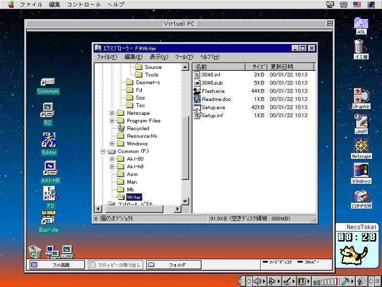Open Explorer's ファイル(F) menu
The height and width of the screenshot is (287, 382).
click(x=107, y=57)
